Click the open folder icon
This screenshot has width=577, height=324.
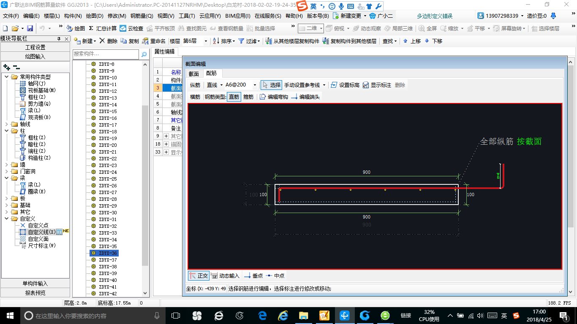pyautogui.click(x=15, y=28)
